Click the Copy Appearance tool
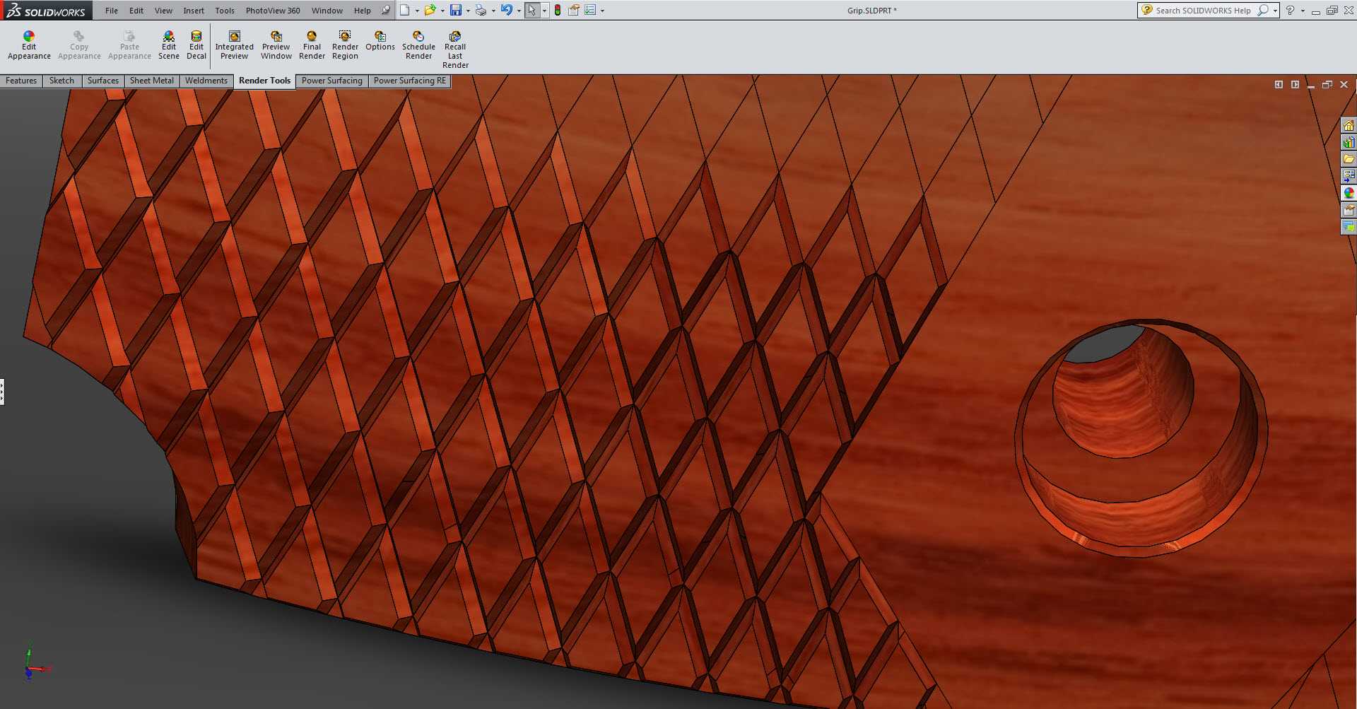The width and height of the screenshot is (1357, 709). pyautogui.click(x=79, y=45)
